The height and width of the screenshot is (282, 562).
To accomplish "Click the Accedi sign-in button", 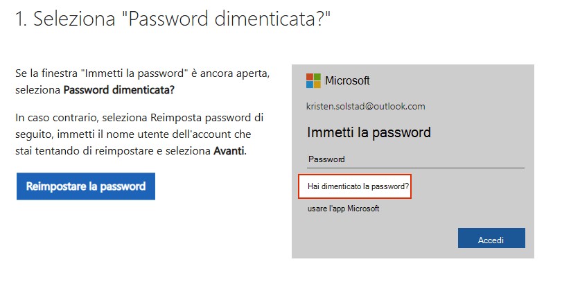I will 491,239.
